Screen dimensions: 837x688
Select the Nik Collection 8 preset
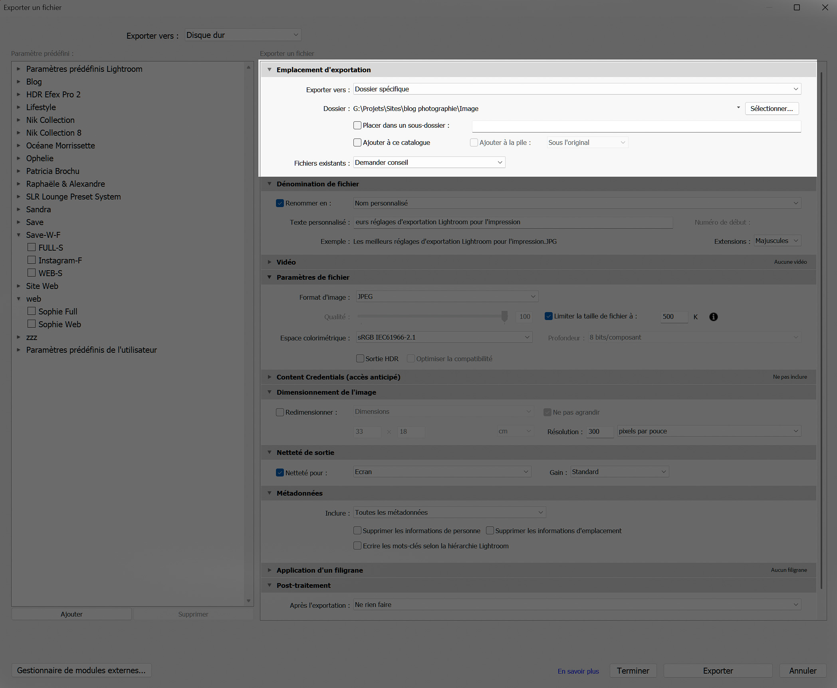(54, 132)
